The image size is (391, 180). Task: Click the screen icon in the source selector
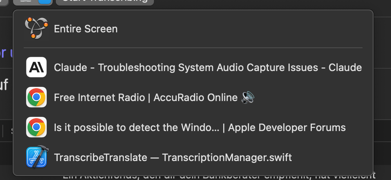26,1
